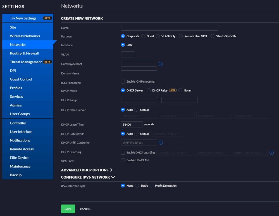Set DHCP Name Server to Manual
The width and height of the screenshot is (279, 216).
pos(137,110)
